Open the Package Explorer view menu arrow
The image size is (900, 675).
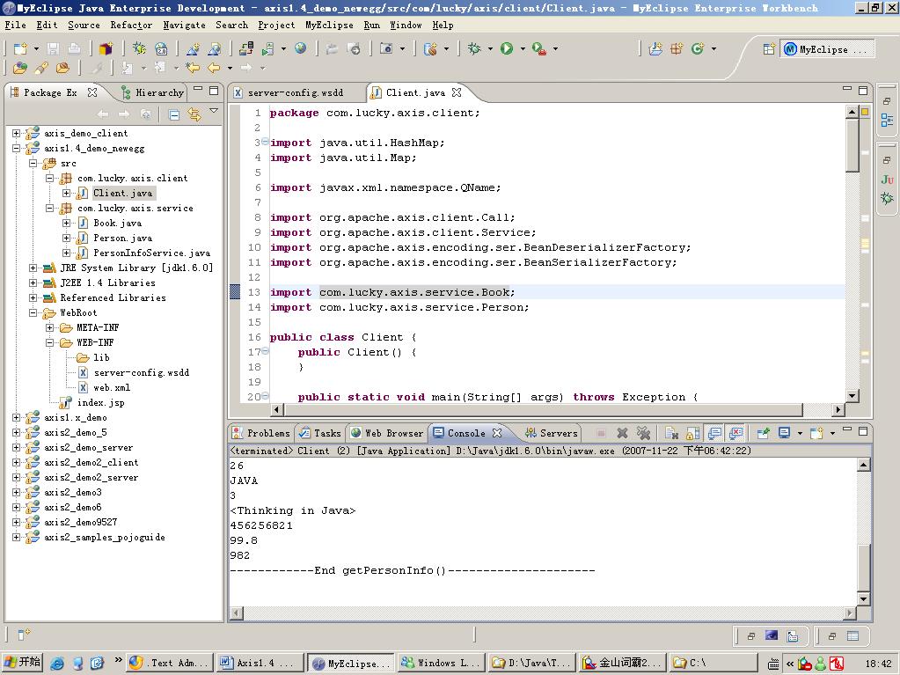pyautogui.click(x=214, y=111)
